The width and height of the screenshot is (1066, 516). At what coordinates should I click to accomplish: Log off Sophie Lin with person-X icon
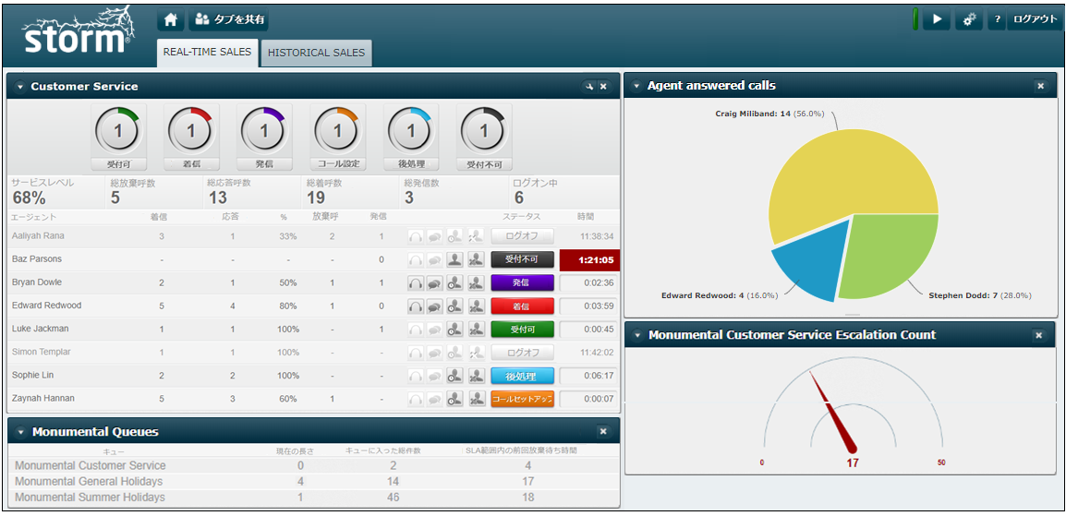477,376
